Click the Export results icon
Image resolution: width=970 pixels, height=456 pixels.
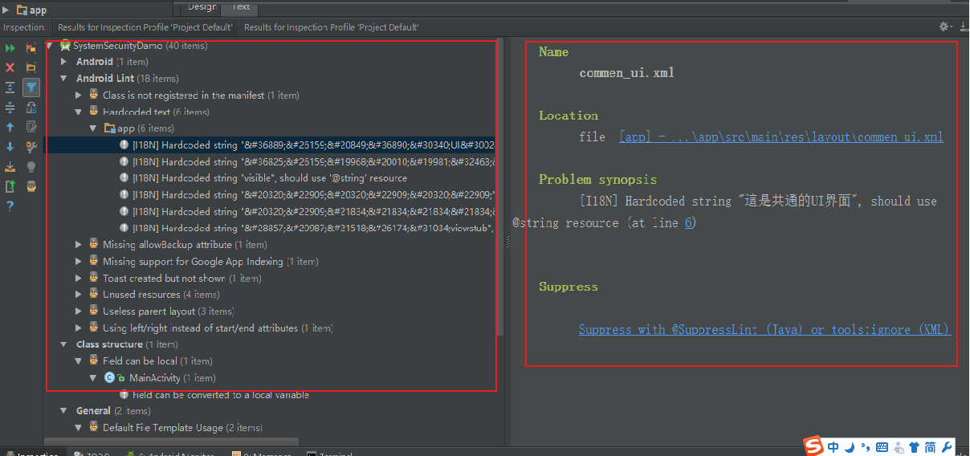click(x=10, y=167)
